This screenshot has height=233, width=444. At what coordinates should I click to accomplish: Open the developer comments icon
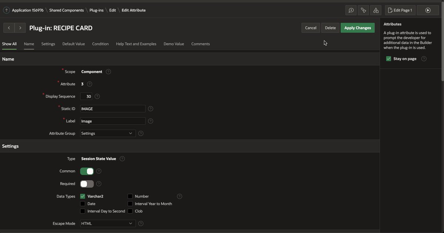[351, 10]
